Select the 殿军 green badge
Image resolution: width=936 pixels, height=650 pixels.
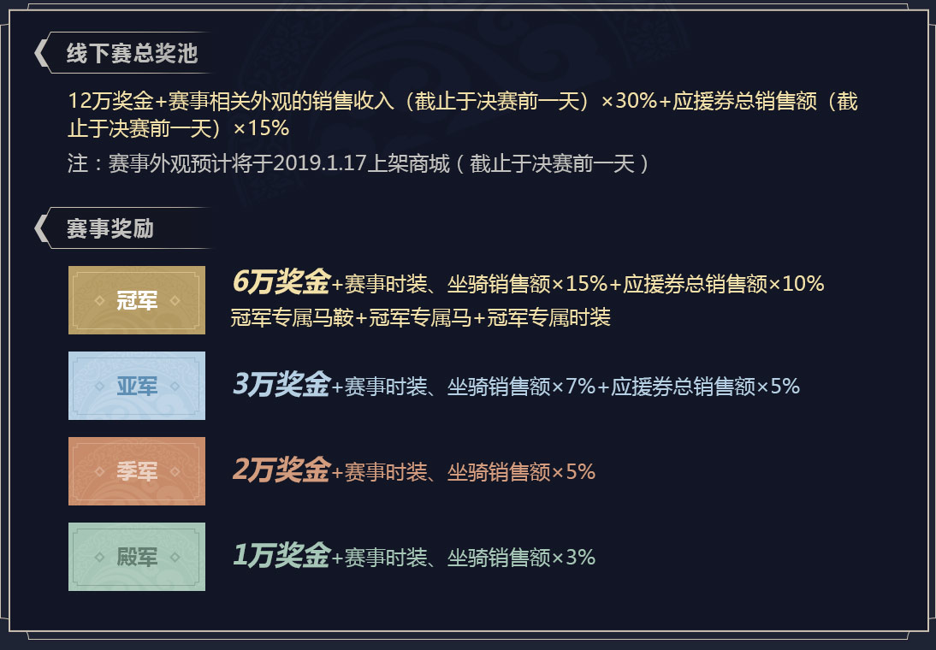coord(137,557)
